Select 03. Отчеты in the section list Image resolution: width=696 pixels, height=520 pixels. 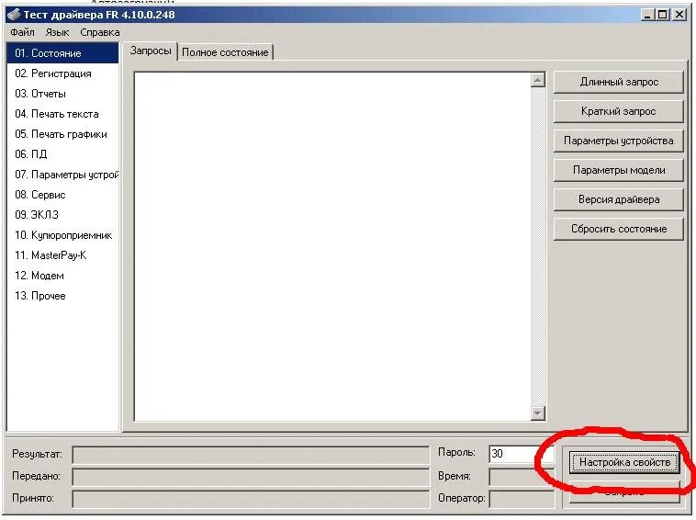63,94
